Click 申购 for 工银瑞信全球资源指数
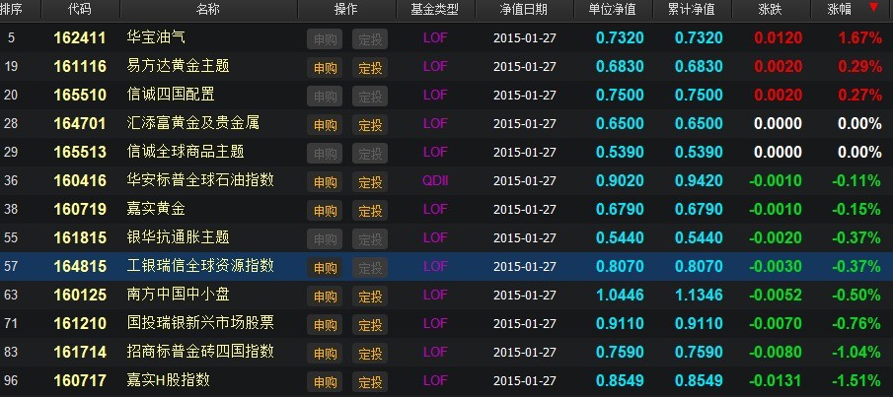This screenshot has width=893, height=397. 326,267
